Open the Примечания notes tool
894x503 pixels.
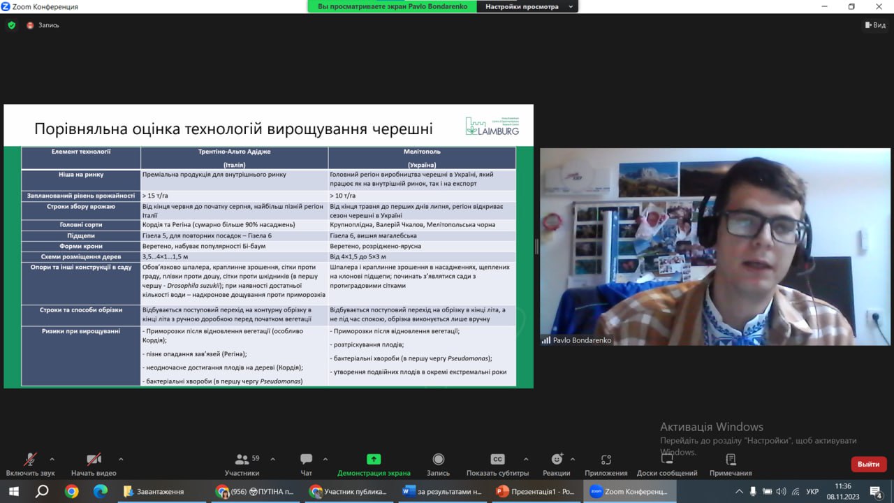click(x=731, y=465)
